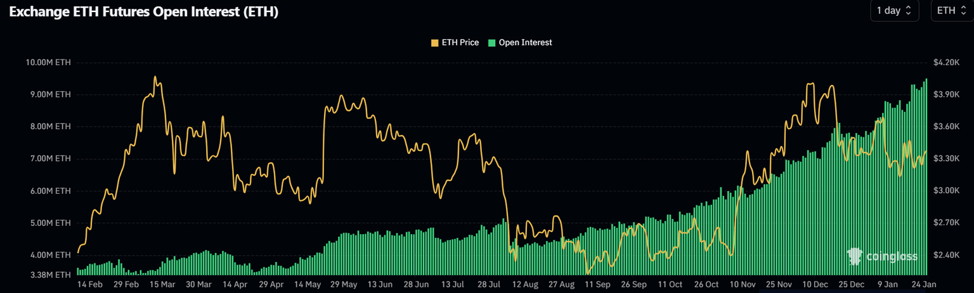Toggle the Open Interest legend series
The image size is (974, 293).
click(520, 42)
